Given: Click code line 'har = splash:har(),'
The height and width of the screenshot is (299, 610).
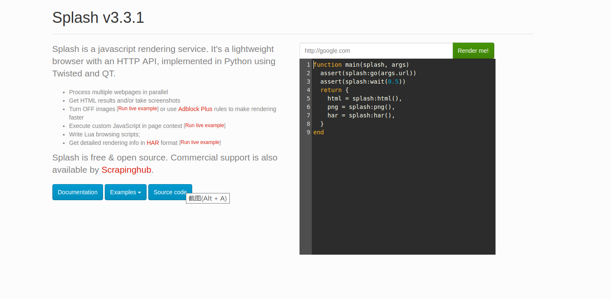Looking at the screenshot, I should 361,115.
